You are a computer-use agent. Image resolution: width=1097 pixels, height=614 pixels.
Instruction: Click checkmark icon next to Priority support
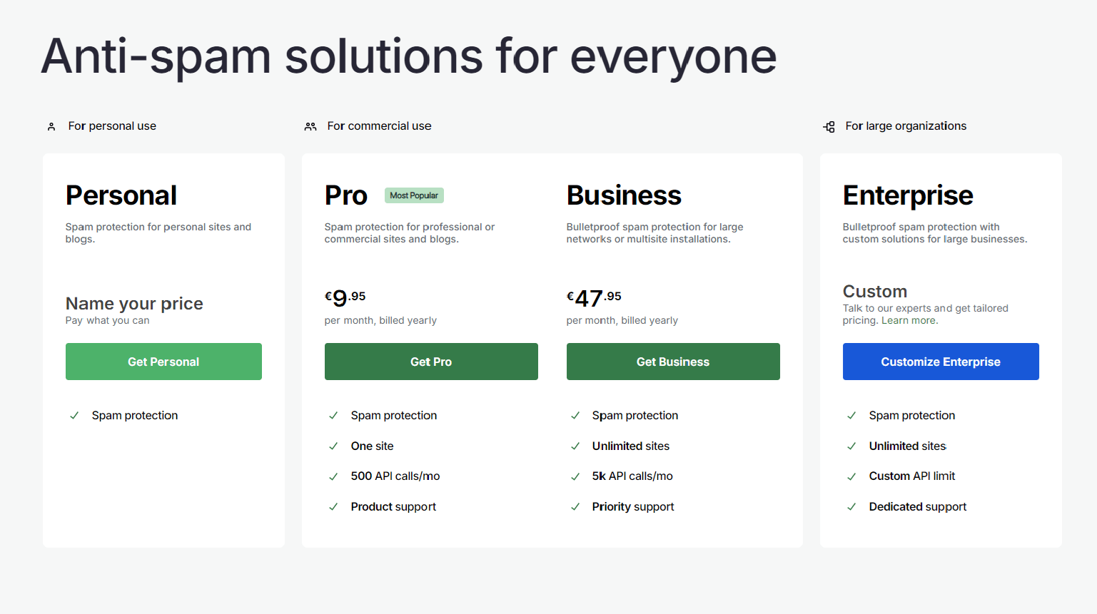click(x=575, y=507)
